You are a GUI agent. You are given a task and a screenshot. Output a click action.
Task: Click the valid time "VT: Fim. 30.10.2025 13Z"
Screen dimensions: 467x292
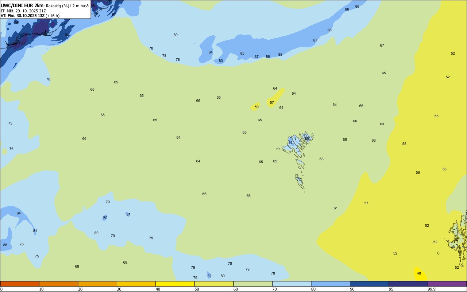pyautogui.click(x=22, y=16)
